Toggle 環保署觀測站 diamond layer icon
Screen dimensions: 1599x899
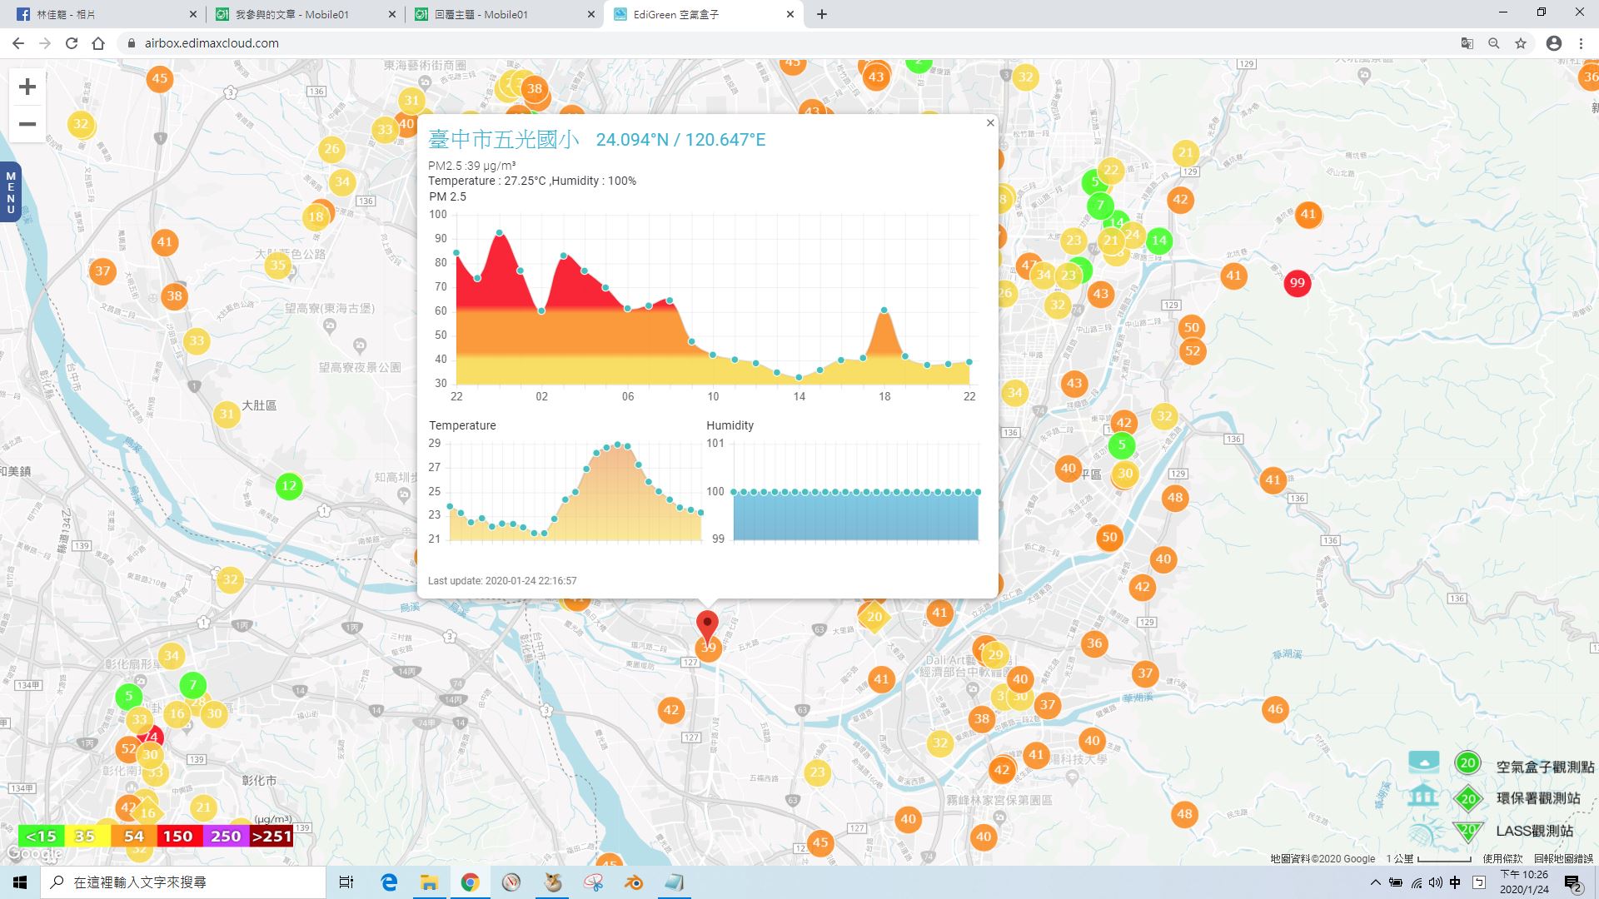[1467, 799]
